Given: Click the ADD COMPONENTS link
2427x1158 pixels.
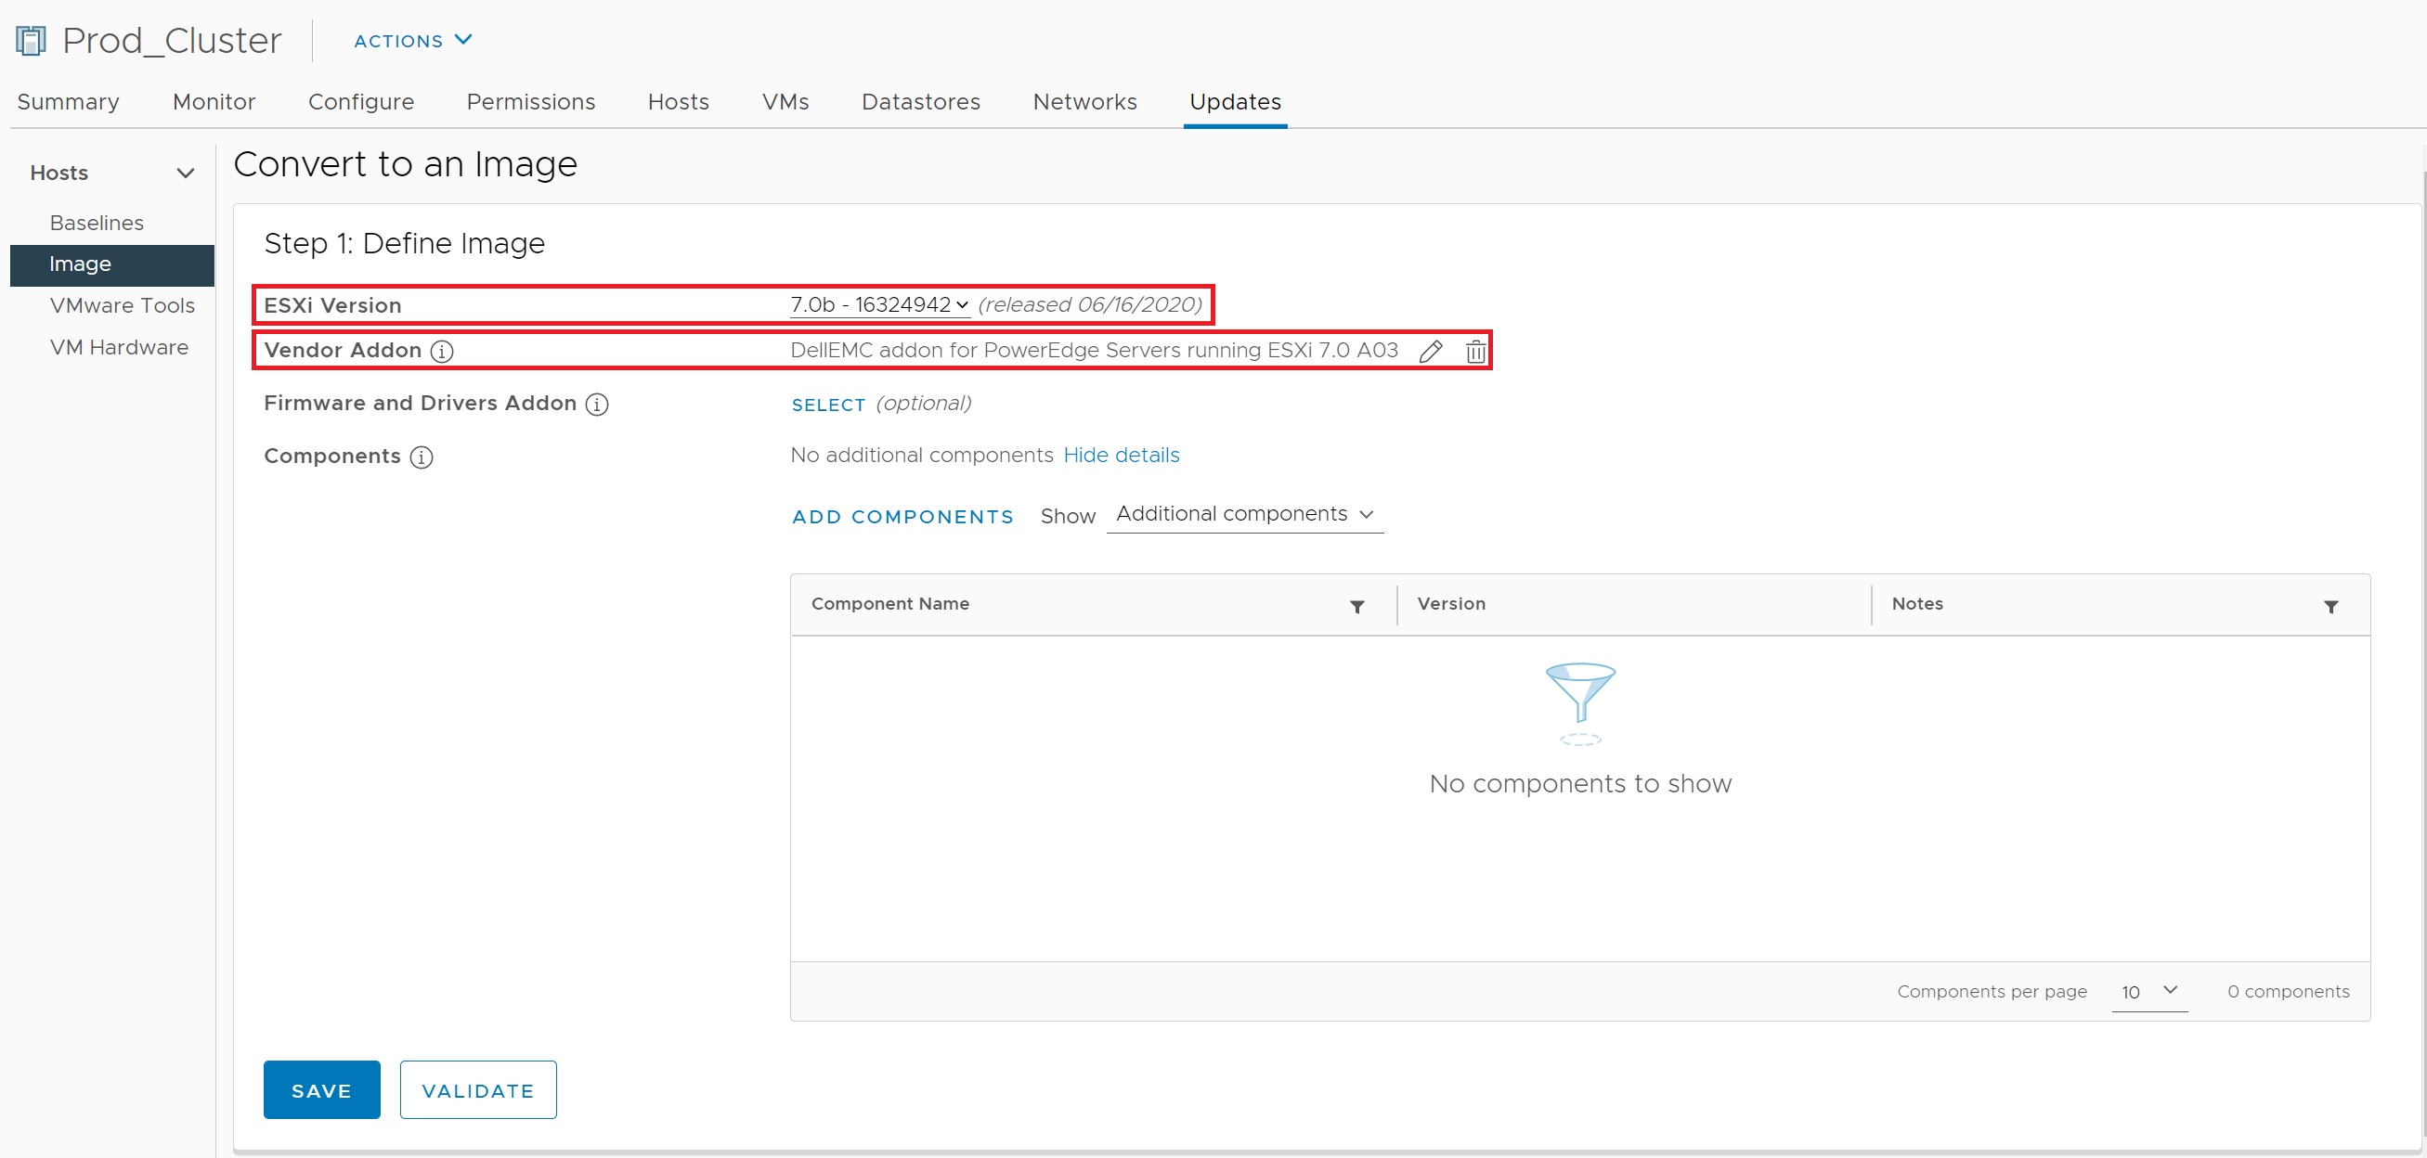Looking at the screenshot, I should click(x=902, y=517).
